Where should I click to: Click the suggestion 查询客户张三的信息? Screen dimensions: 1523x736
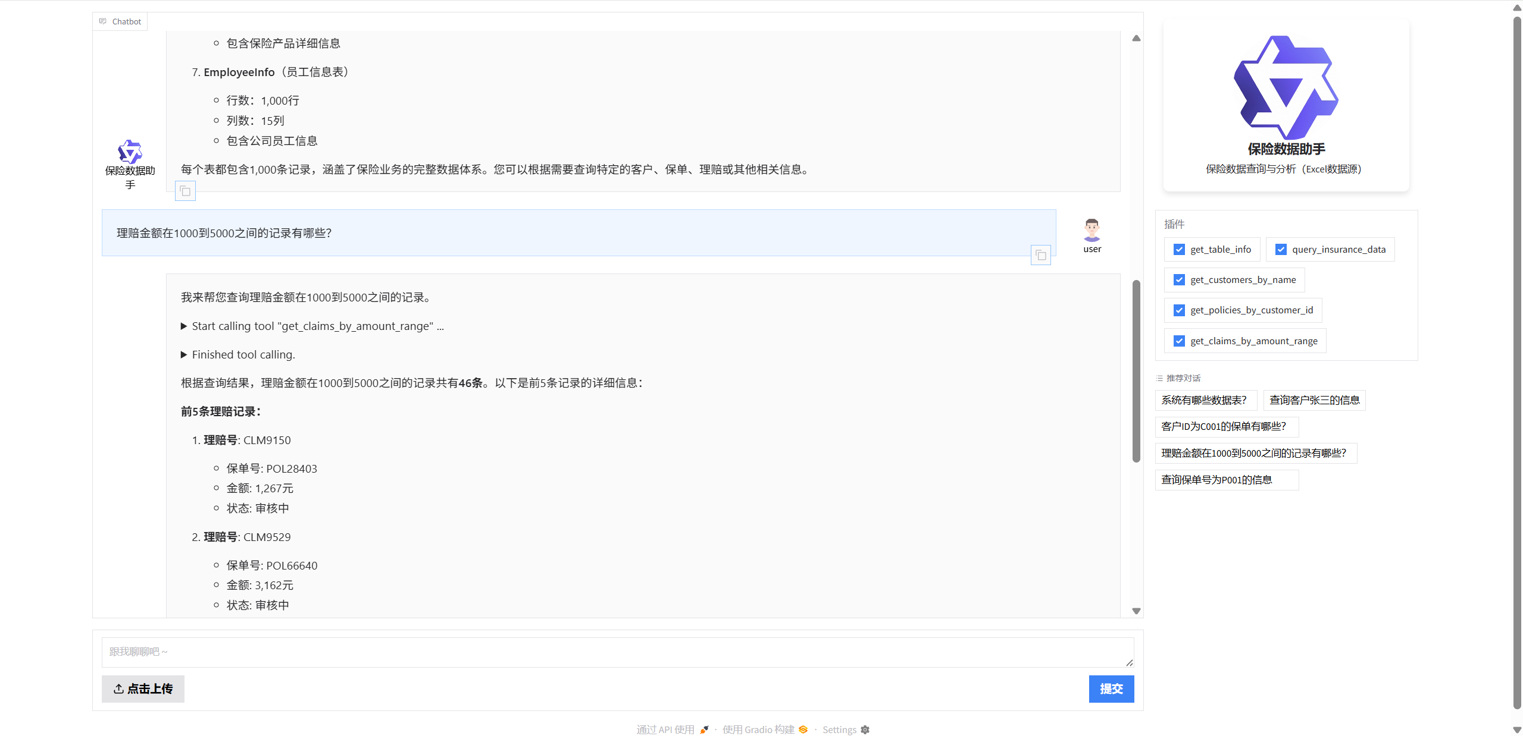pyautogui.click(x=1314, y=400)
